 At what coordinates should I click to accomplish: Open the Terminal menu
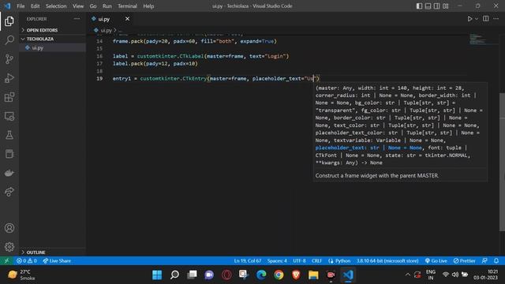[127, 6]
